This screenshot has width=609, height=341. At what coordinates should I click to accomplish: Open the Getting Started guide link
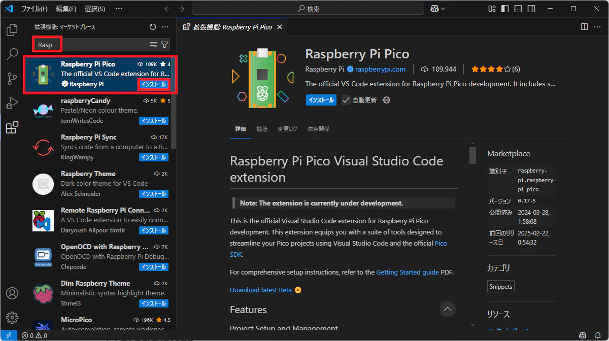pos(408,272)
